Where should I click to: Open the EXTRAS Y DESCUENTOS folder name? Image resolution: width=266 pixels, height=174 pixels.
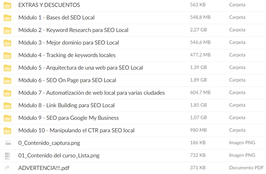pos(49,5)
